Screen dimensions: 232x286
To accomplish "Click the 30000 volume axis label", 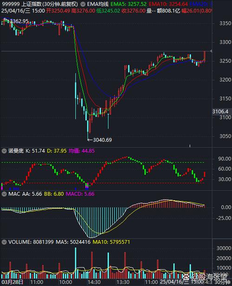I will tap(224, 248).
